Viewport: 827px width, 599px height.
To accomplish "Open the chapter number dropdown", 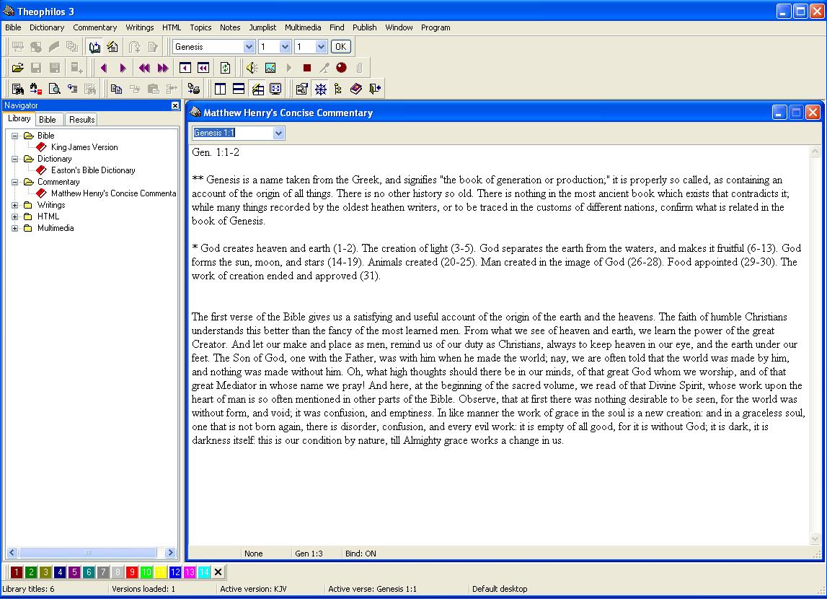I will point(285,47).
